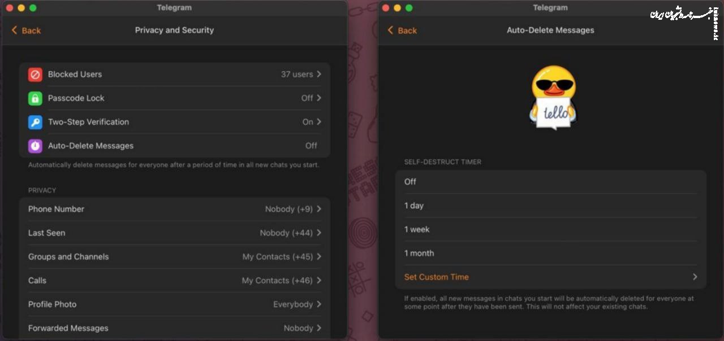Open Forwarded Messages privacy setting
Viewport: 724px width, 341px height.
[174, 327]
